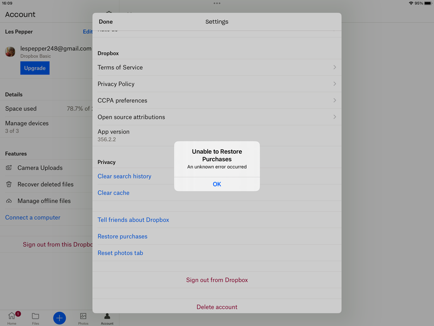
Task: Tap Done in Settings header
Action: 105,22
